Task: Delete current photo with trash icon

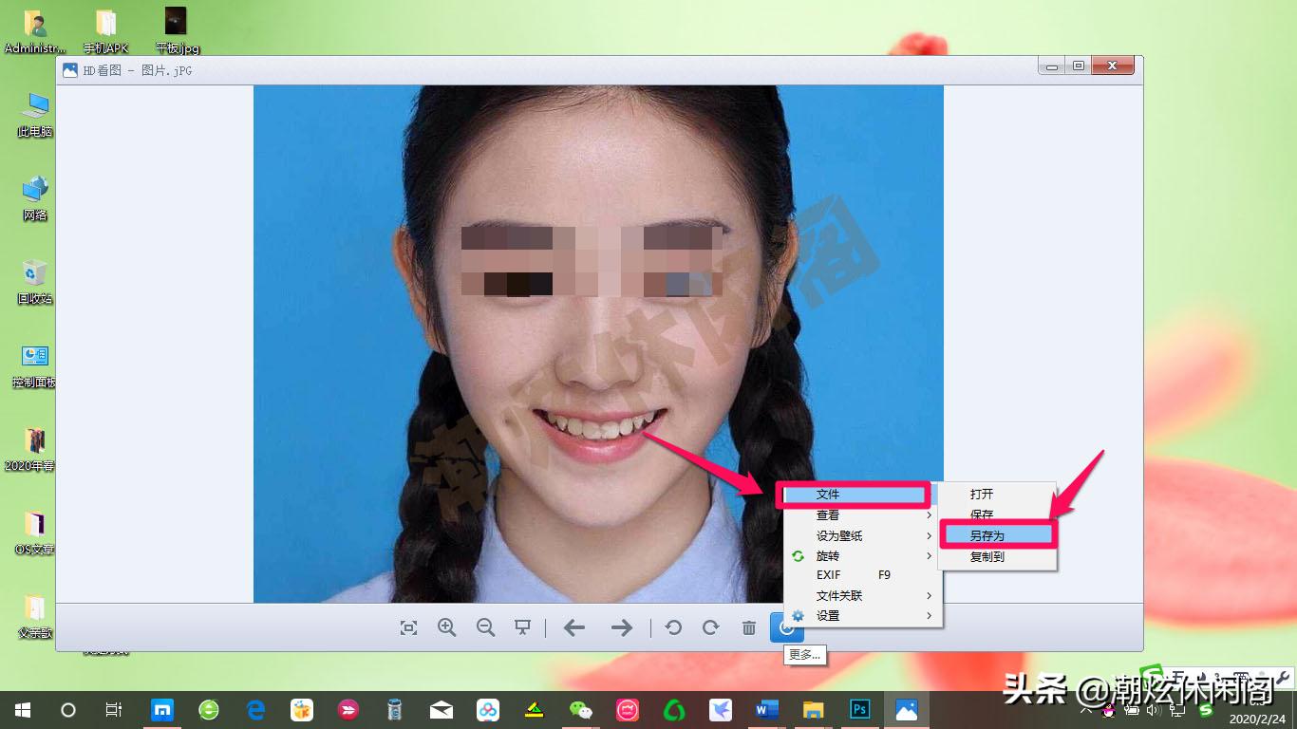Action: click(746, 627)
